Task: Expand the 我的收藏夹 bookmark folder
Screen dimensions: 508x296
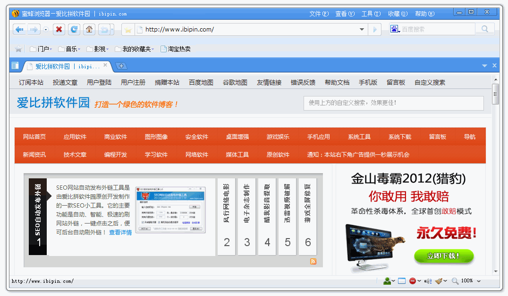Action: tap(134, 49)
